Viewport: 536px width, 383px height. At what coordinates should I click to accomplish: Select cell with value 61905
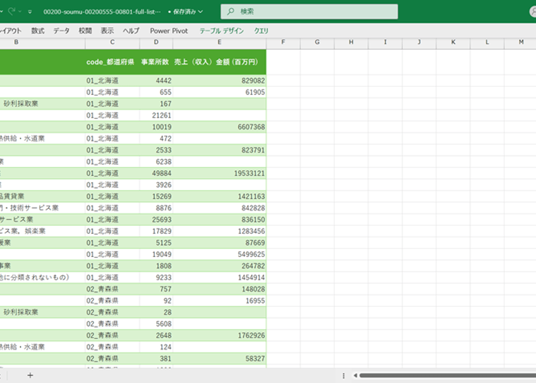click(x=219, y=92)
